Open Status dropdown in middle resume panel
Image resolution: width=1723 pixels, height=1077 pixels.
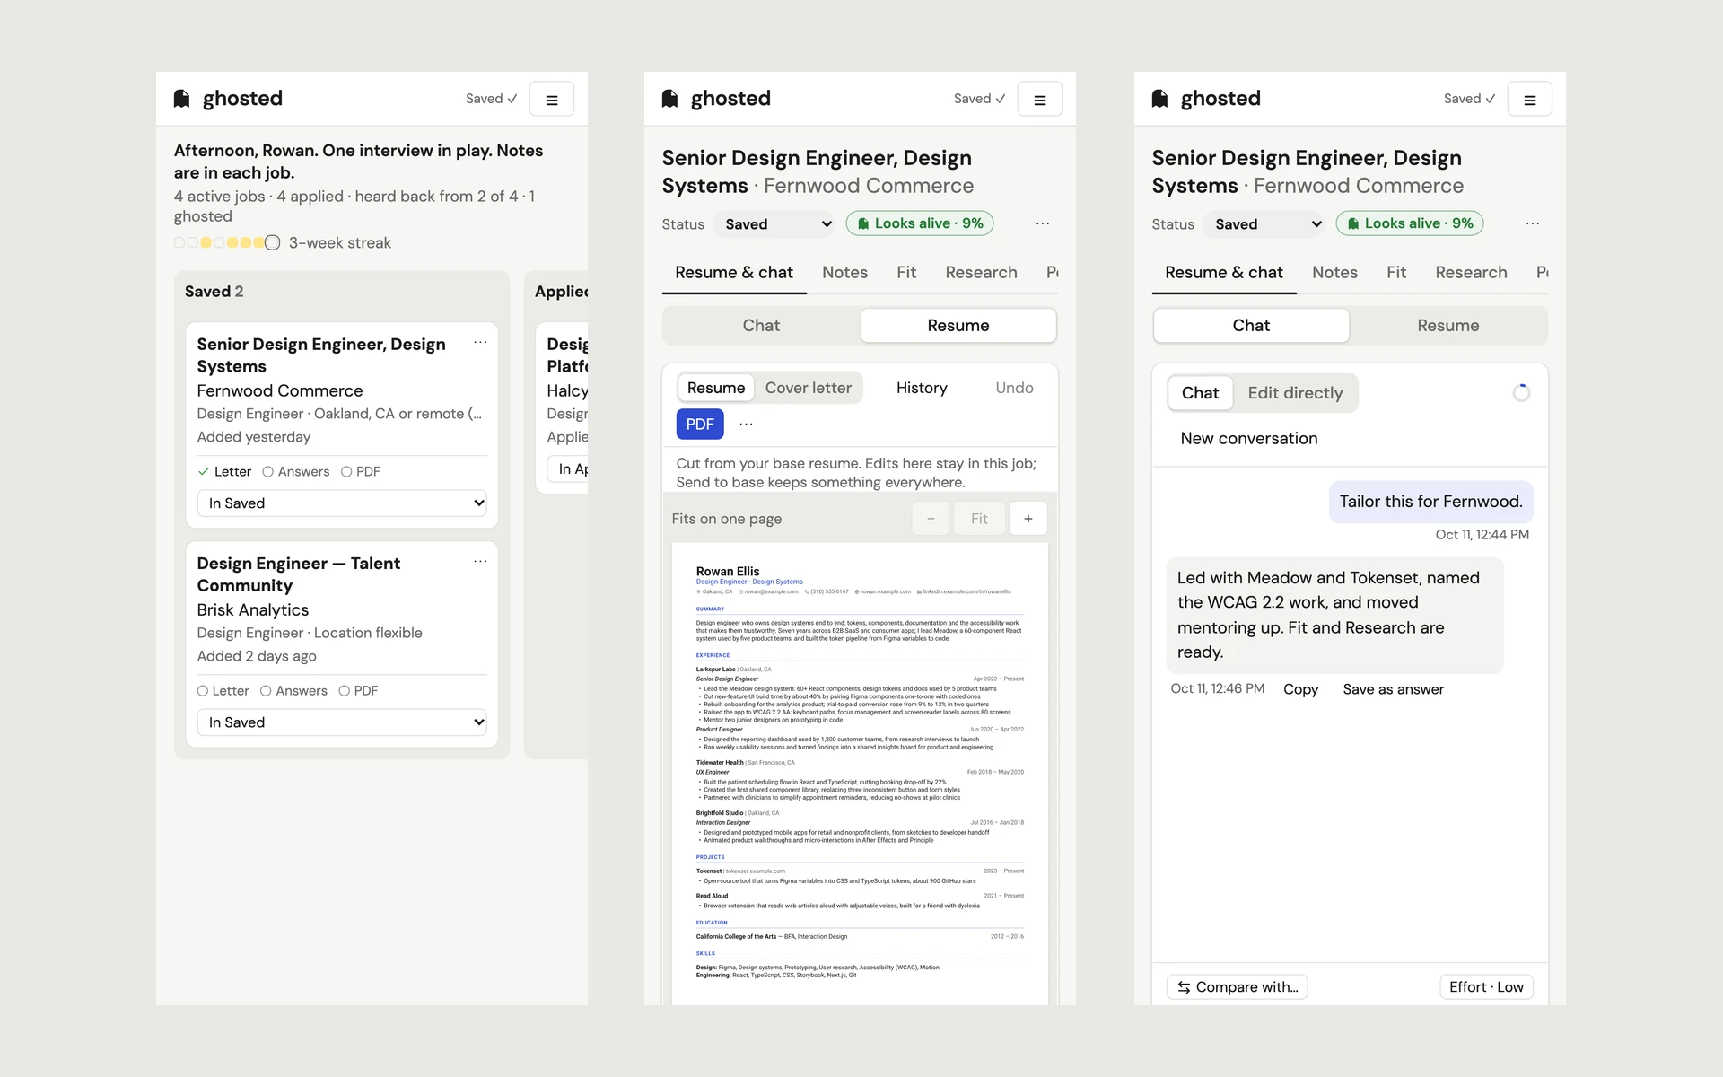point(775,224)
